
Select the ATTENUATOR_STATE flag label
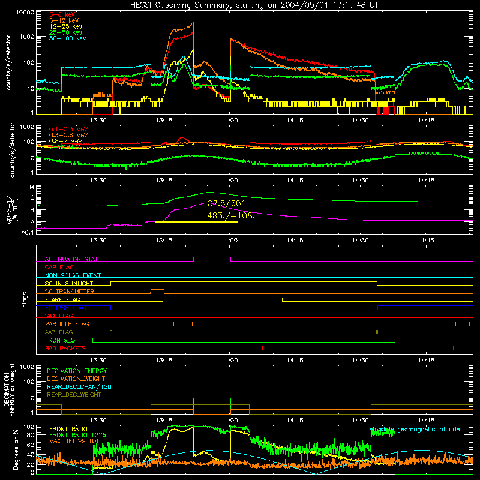(x=73, y=259)
